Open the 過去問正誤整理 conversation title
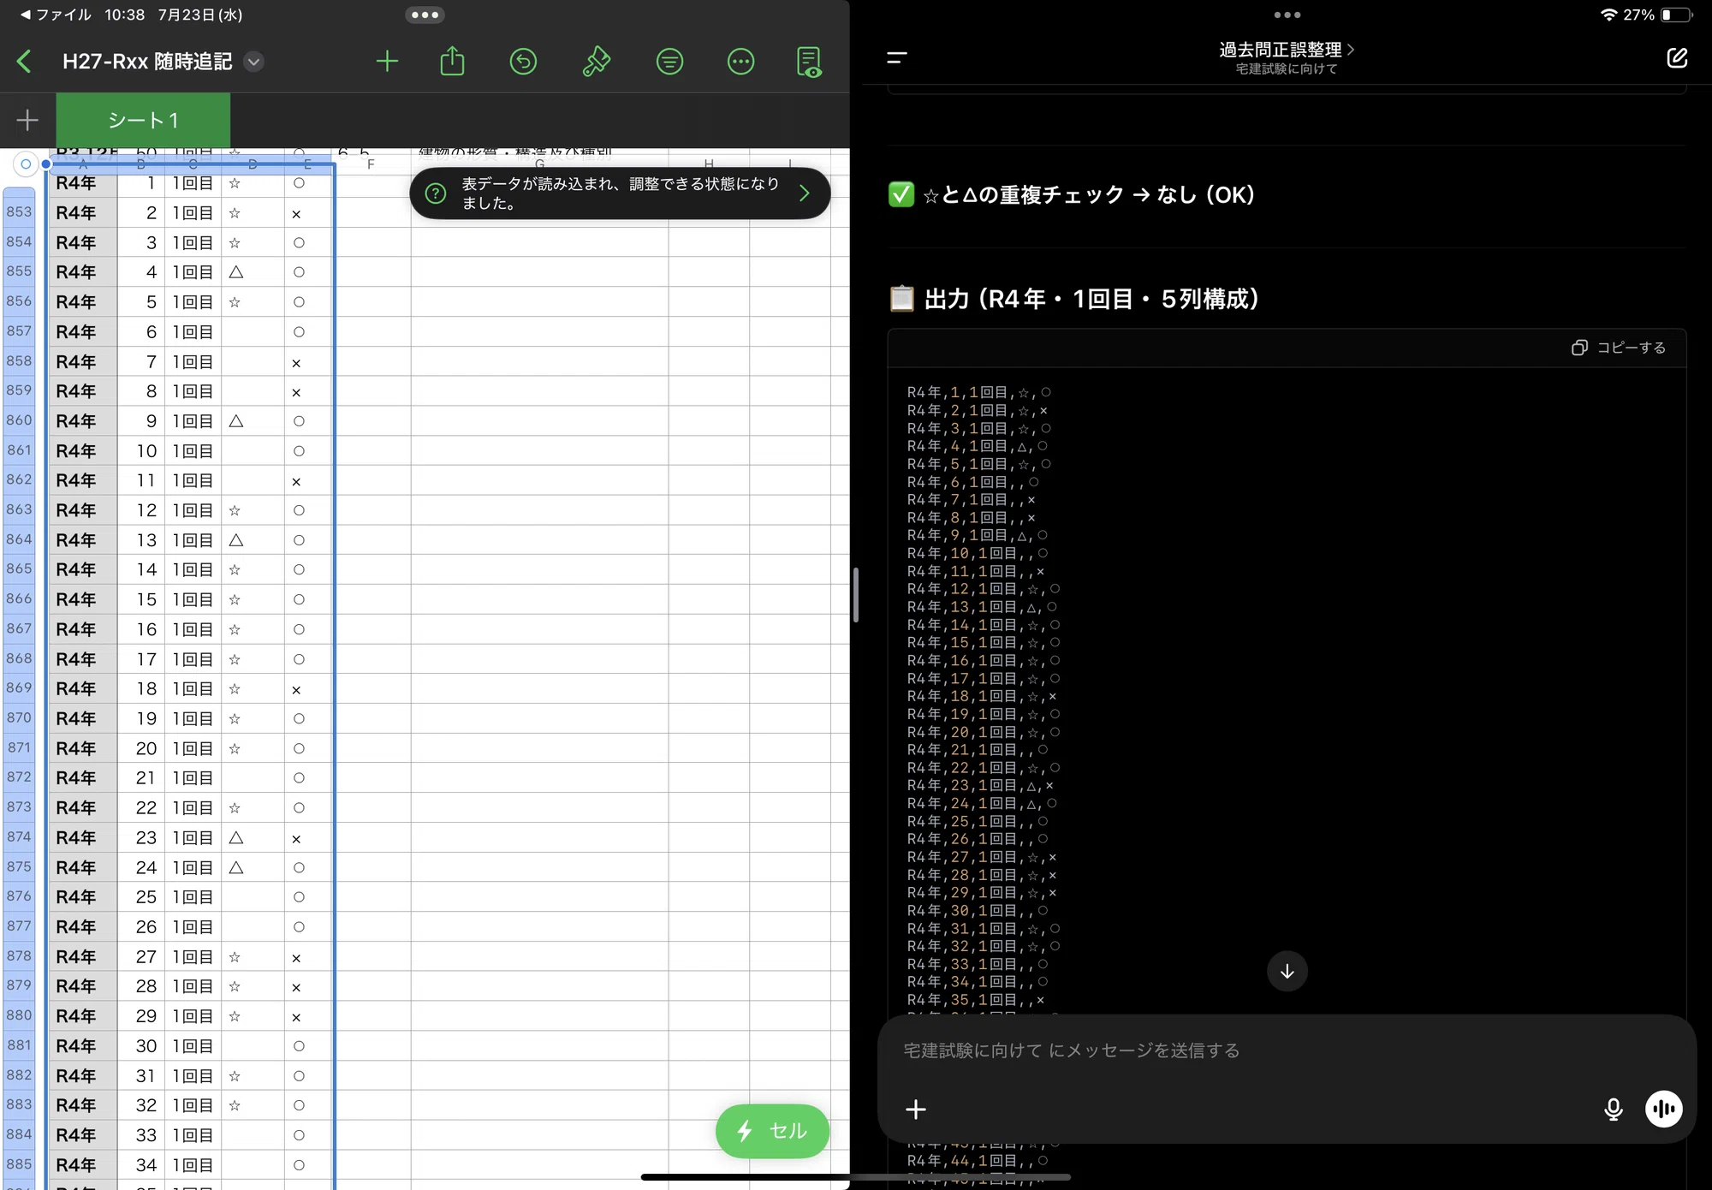 click(1286, 50)
